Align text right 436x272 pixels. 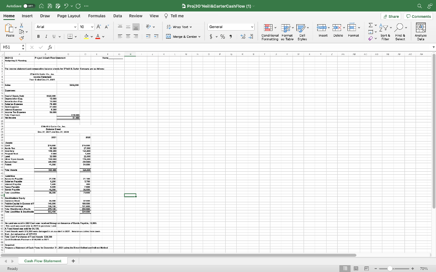pos(136,37)
